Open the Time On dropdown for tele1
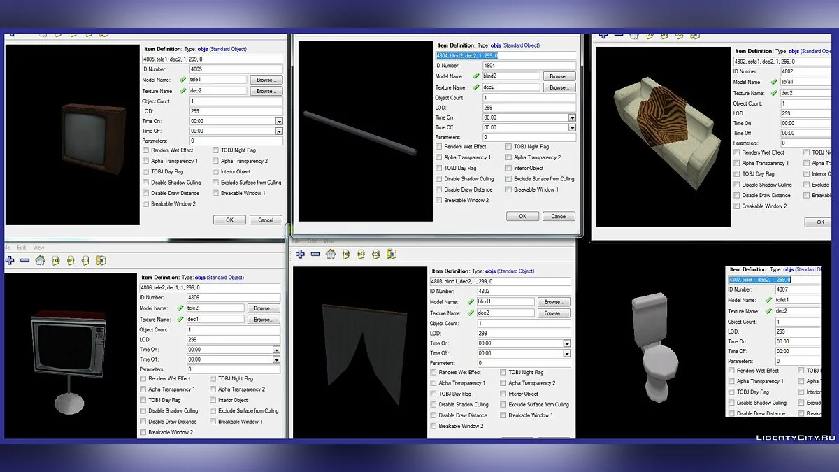Image resolution: width=839 pixels, height=472 pixels. click(279, 121)
